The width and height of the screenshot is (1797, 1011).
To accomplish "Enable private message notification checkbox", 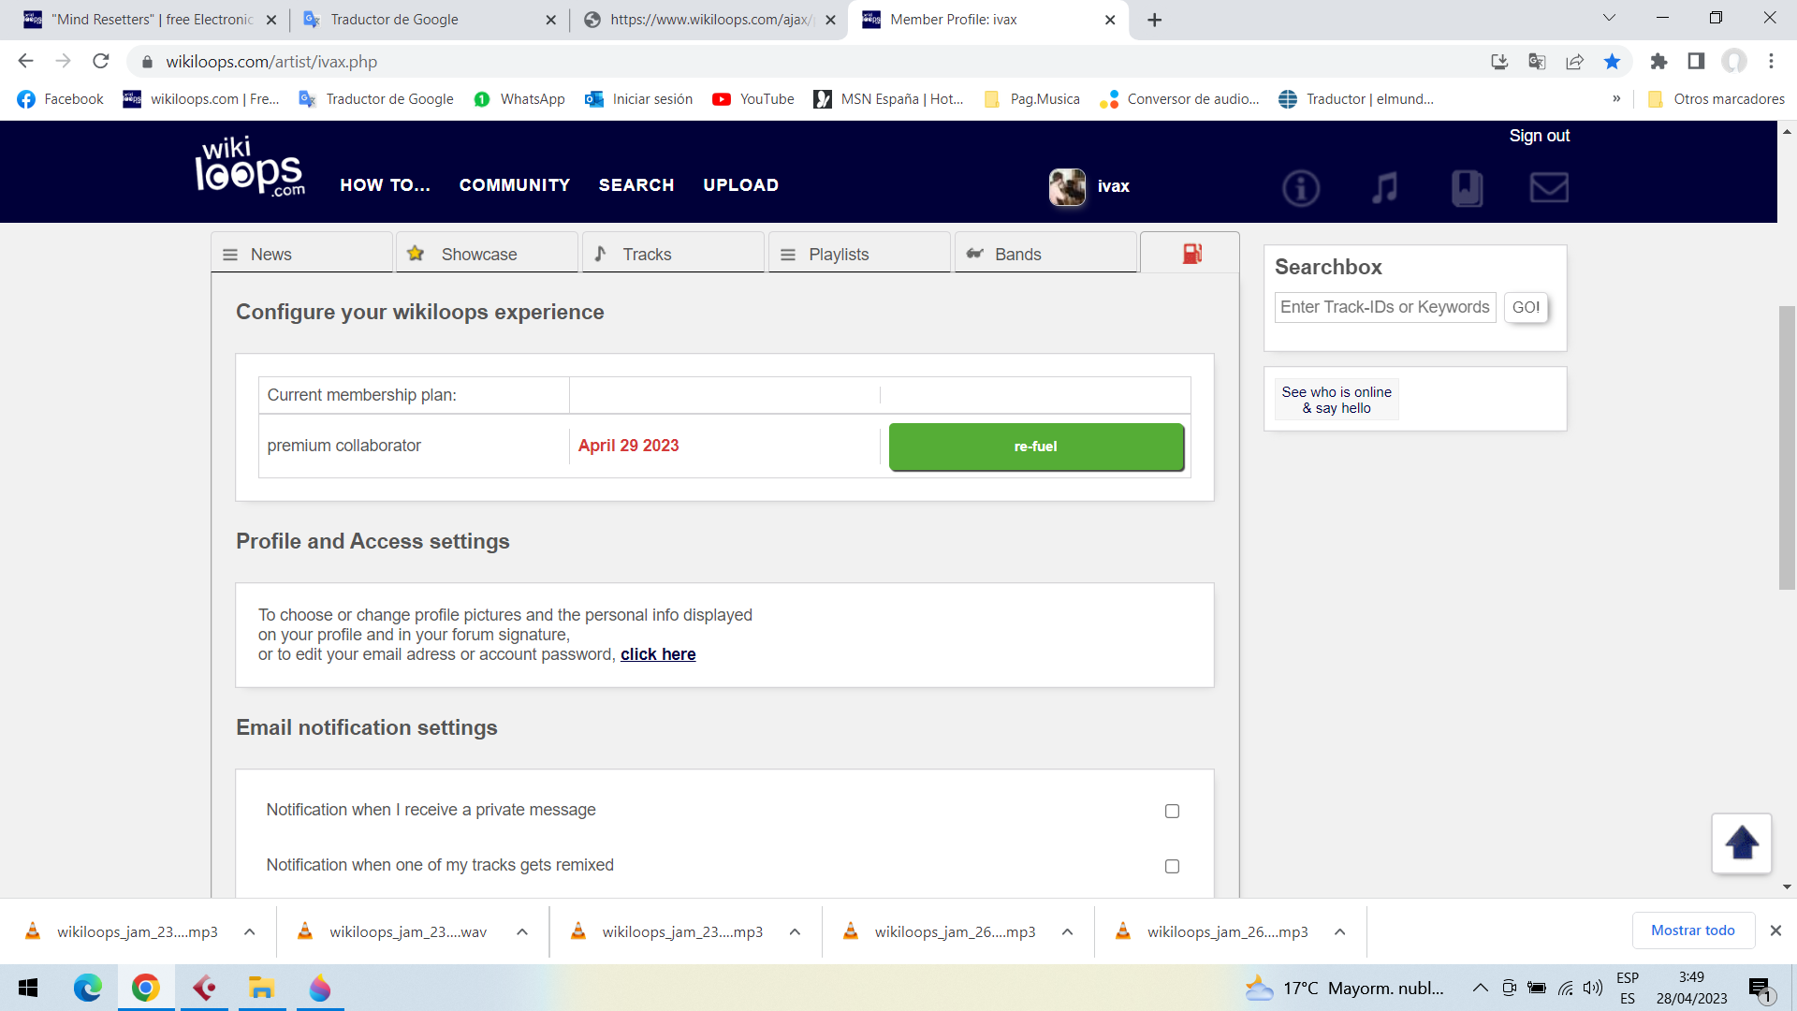I will [1172, 811].
